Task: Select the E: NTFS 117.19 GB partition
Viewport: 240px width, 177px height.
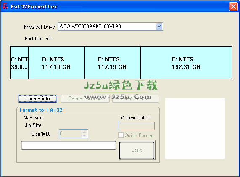Action: [112, 63]
